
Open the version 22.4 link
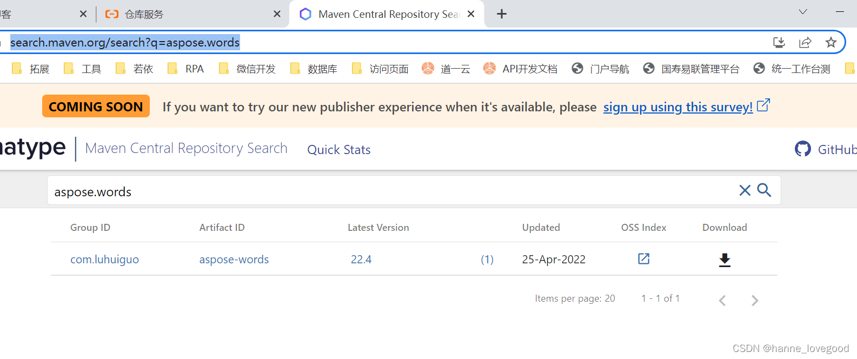361,260
